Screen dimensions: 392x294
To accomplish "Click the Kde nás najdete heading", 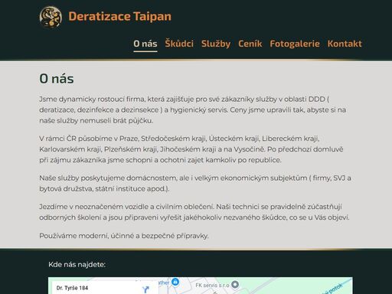I will [x=77, y=264].
